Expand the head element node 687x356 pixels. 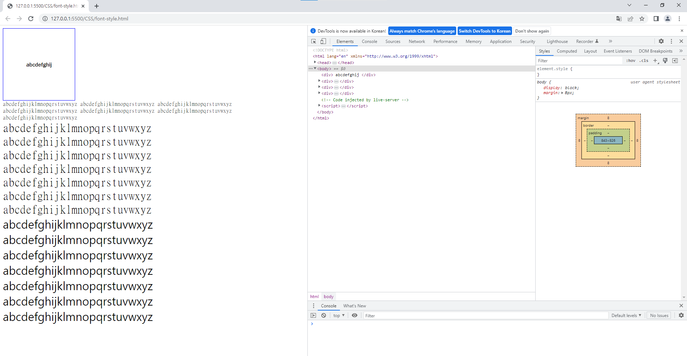(315, 62)
